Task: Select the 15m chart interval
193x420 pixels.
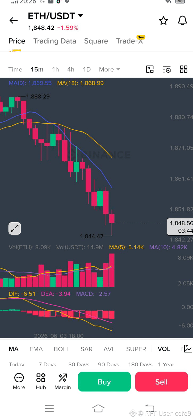Action: (37, 69)
